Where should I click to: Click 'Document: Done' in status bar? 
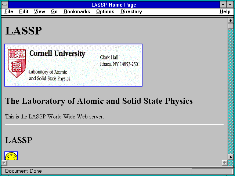[23, 171]
